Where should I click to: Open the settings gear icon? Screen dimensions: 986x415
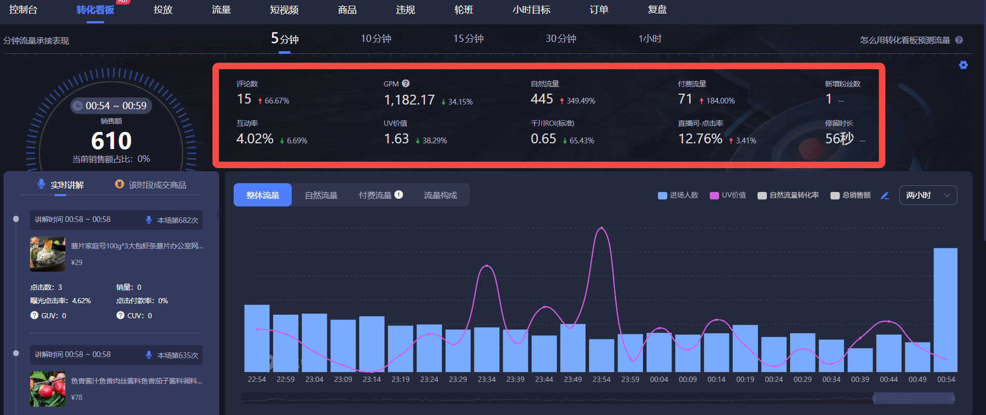click(963, 65)
